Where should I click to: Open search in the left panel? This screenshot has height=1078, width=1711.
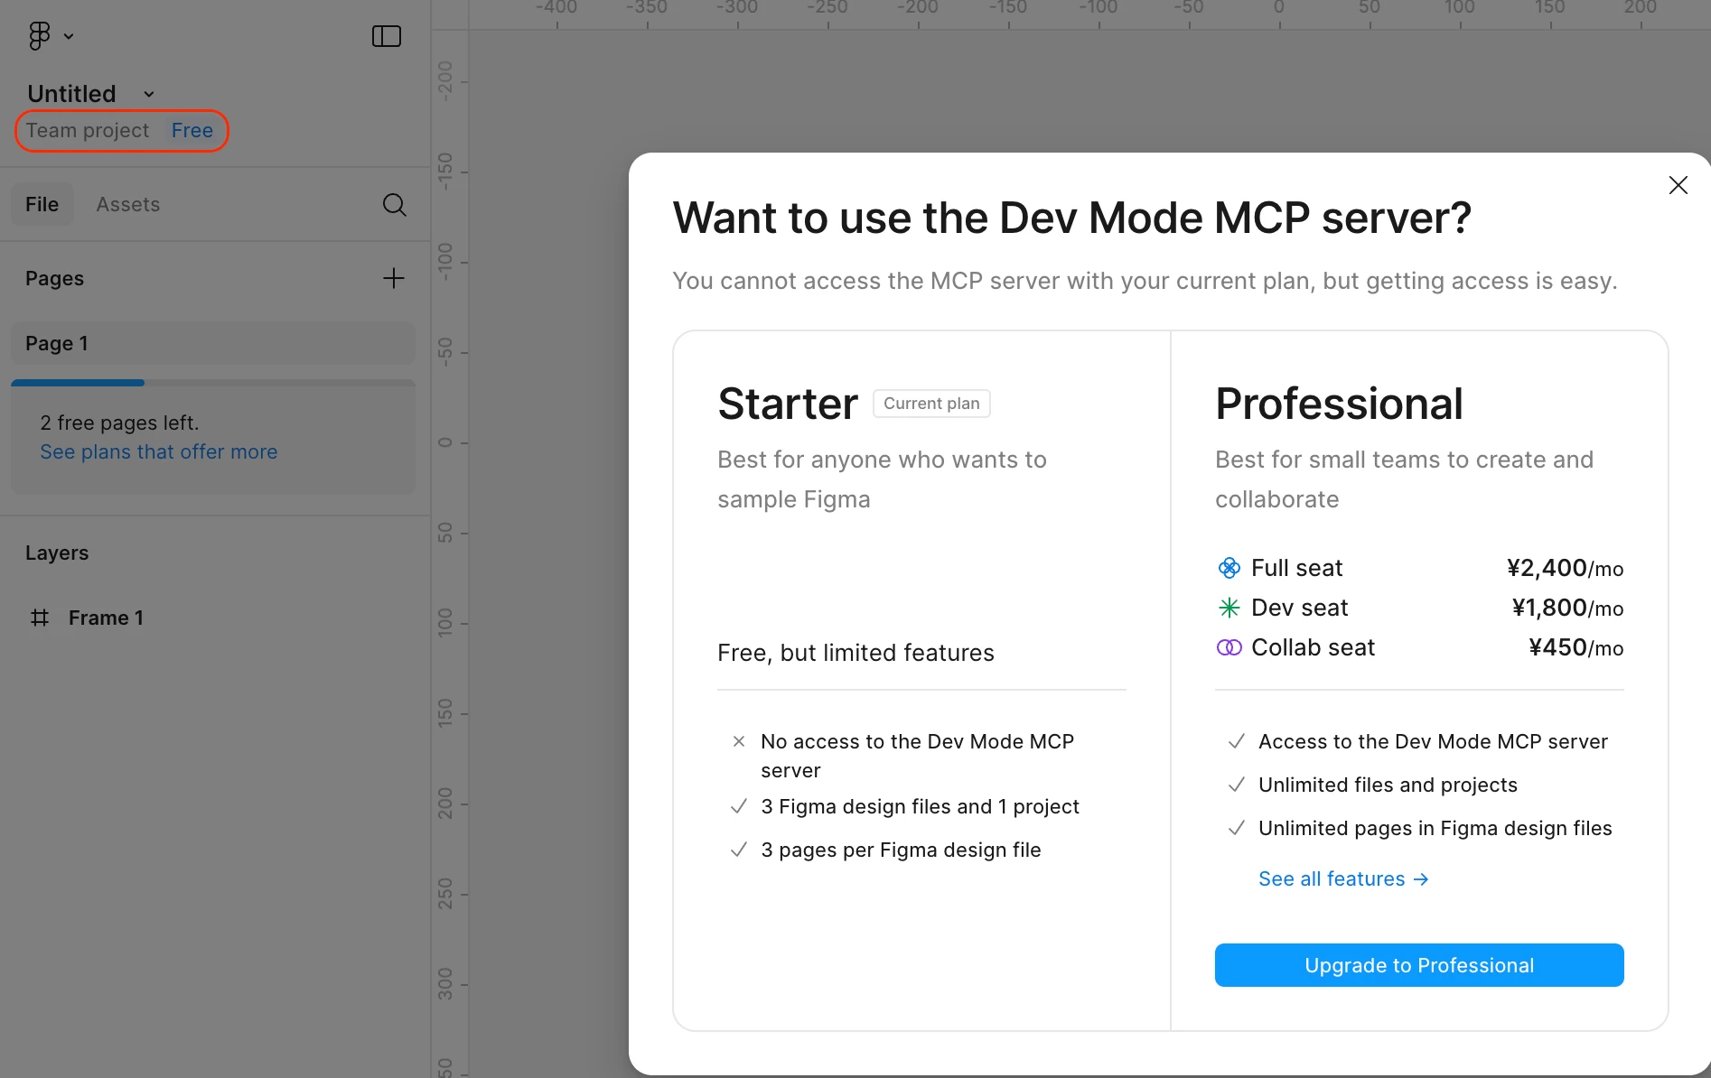pos(394,205)
